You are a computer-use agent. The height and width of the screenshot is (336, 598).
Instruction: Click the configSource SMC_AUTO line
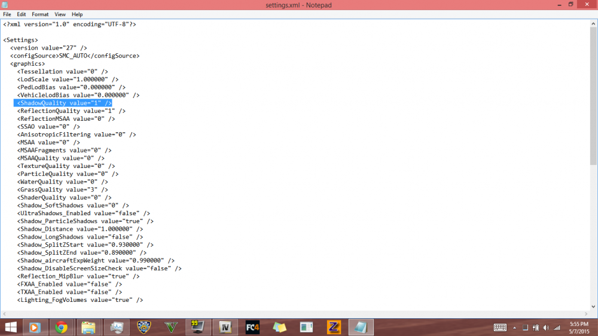(75, 56)
